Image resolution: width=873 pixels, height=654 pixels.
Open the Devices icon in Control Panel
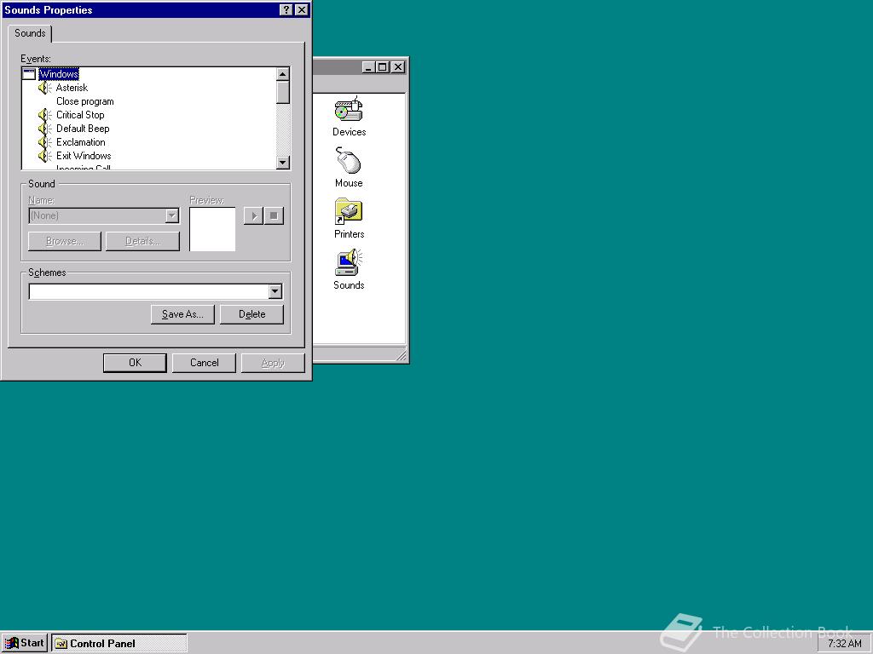pyautogui.click(x=349, y=116)
